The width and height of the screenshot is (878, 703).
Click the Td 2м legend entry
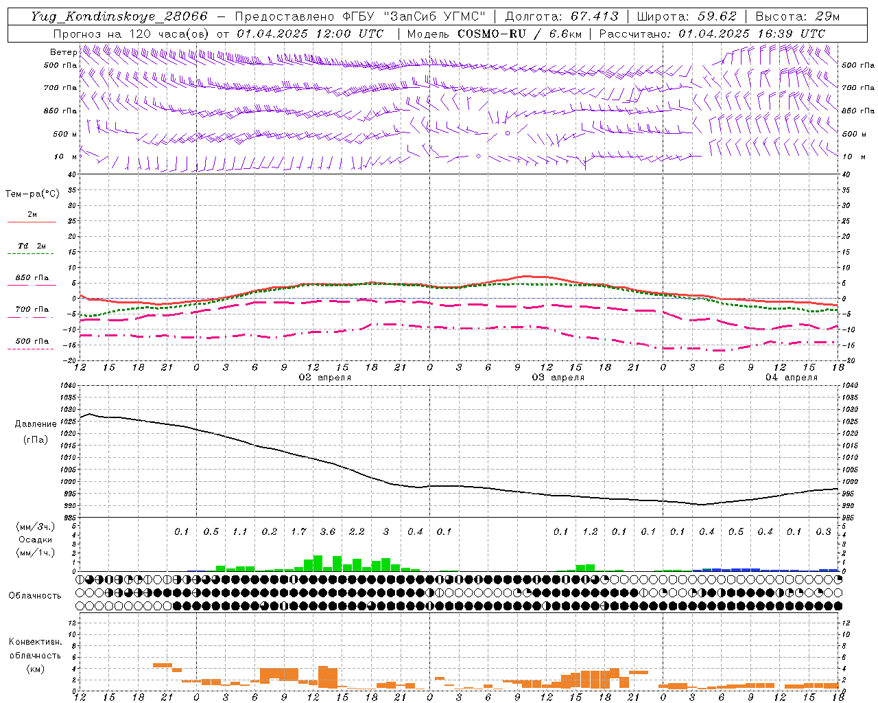(32, 246)
